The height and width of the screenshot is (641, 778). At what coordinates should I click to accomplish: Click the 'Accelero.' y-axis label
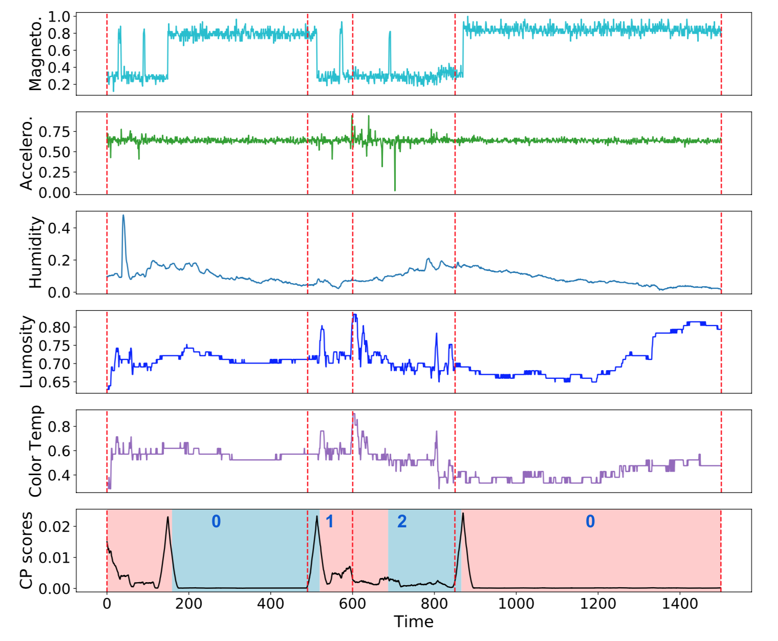(26, 153)
